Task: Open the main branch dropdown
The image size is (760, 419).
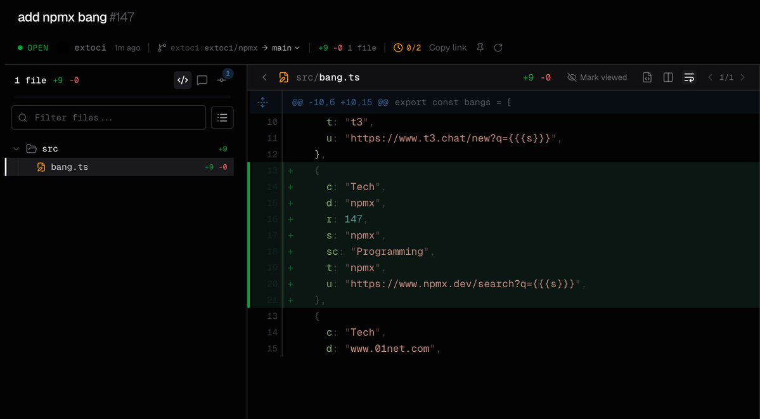Action: (x=286, y=48)
